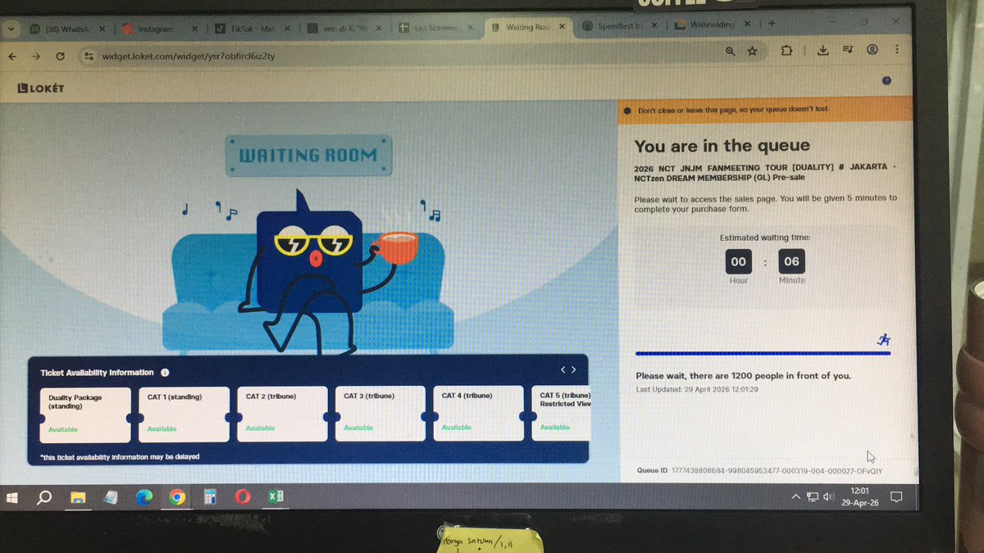Select the CAT 2 (tribune) ticket card
This screenshot has width=984, height=553.
[282, 414]
